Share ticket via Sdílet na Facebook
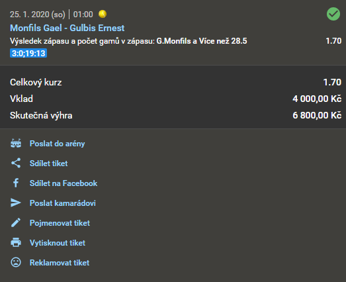 point(64,183)
